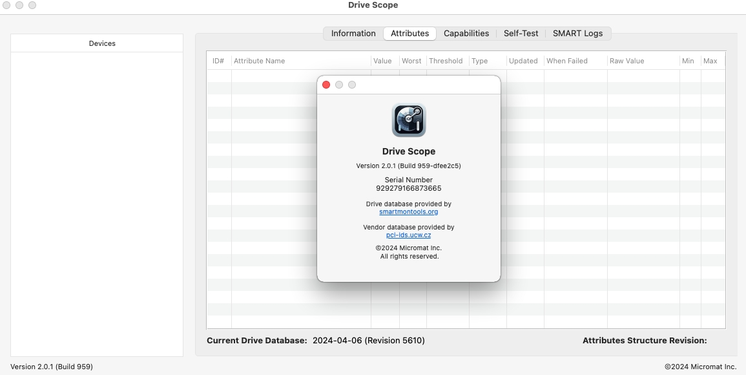Image resolution: width=746 pixels, height=375 pixels.
Task: Close the About Drive Scope dialog
Action: tap(326, 85)
